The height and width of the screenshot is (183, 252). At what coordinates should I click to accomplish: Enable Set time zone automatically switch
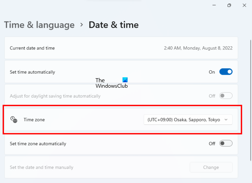click(226, 144)
